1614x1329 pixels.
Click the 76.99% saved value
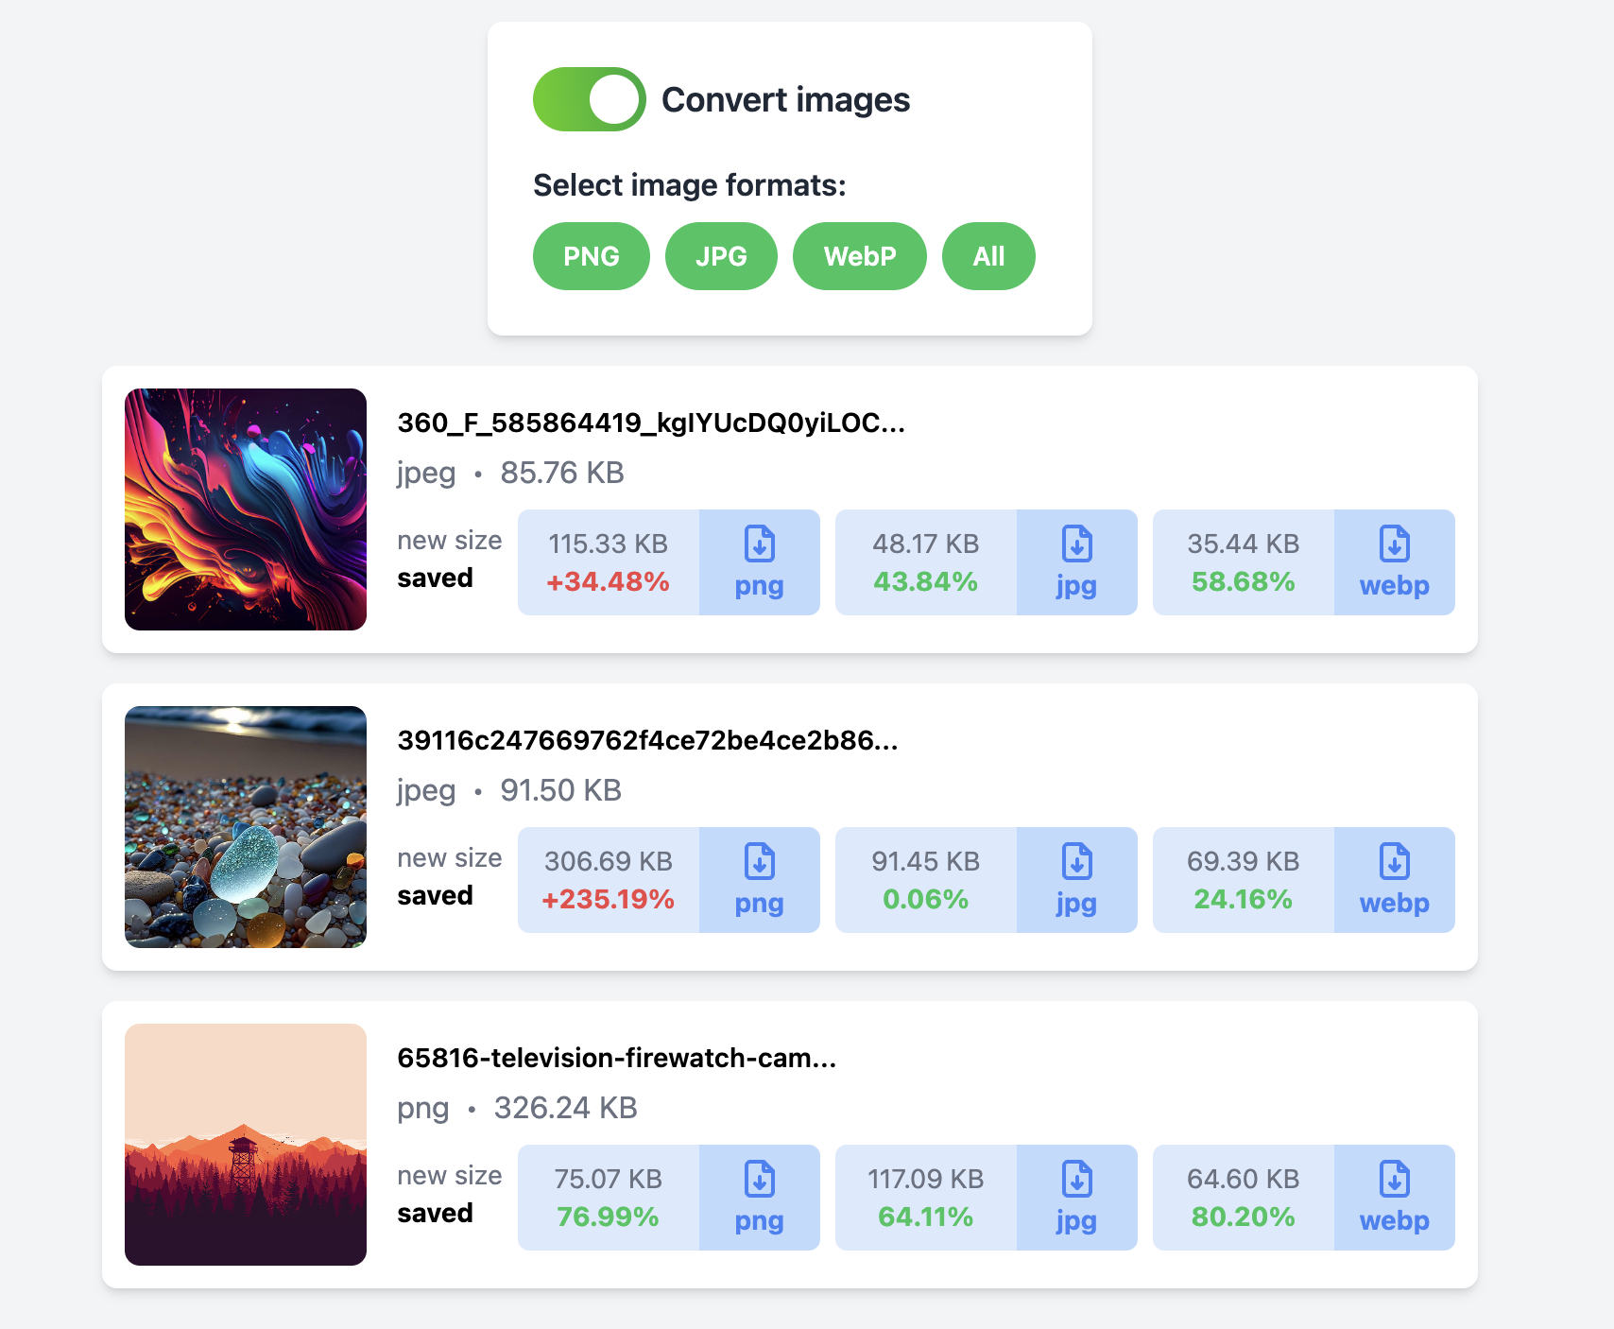pos(609,1217)
